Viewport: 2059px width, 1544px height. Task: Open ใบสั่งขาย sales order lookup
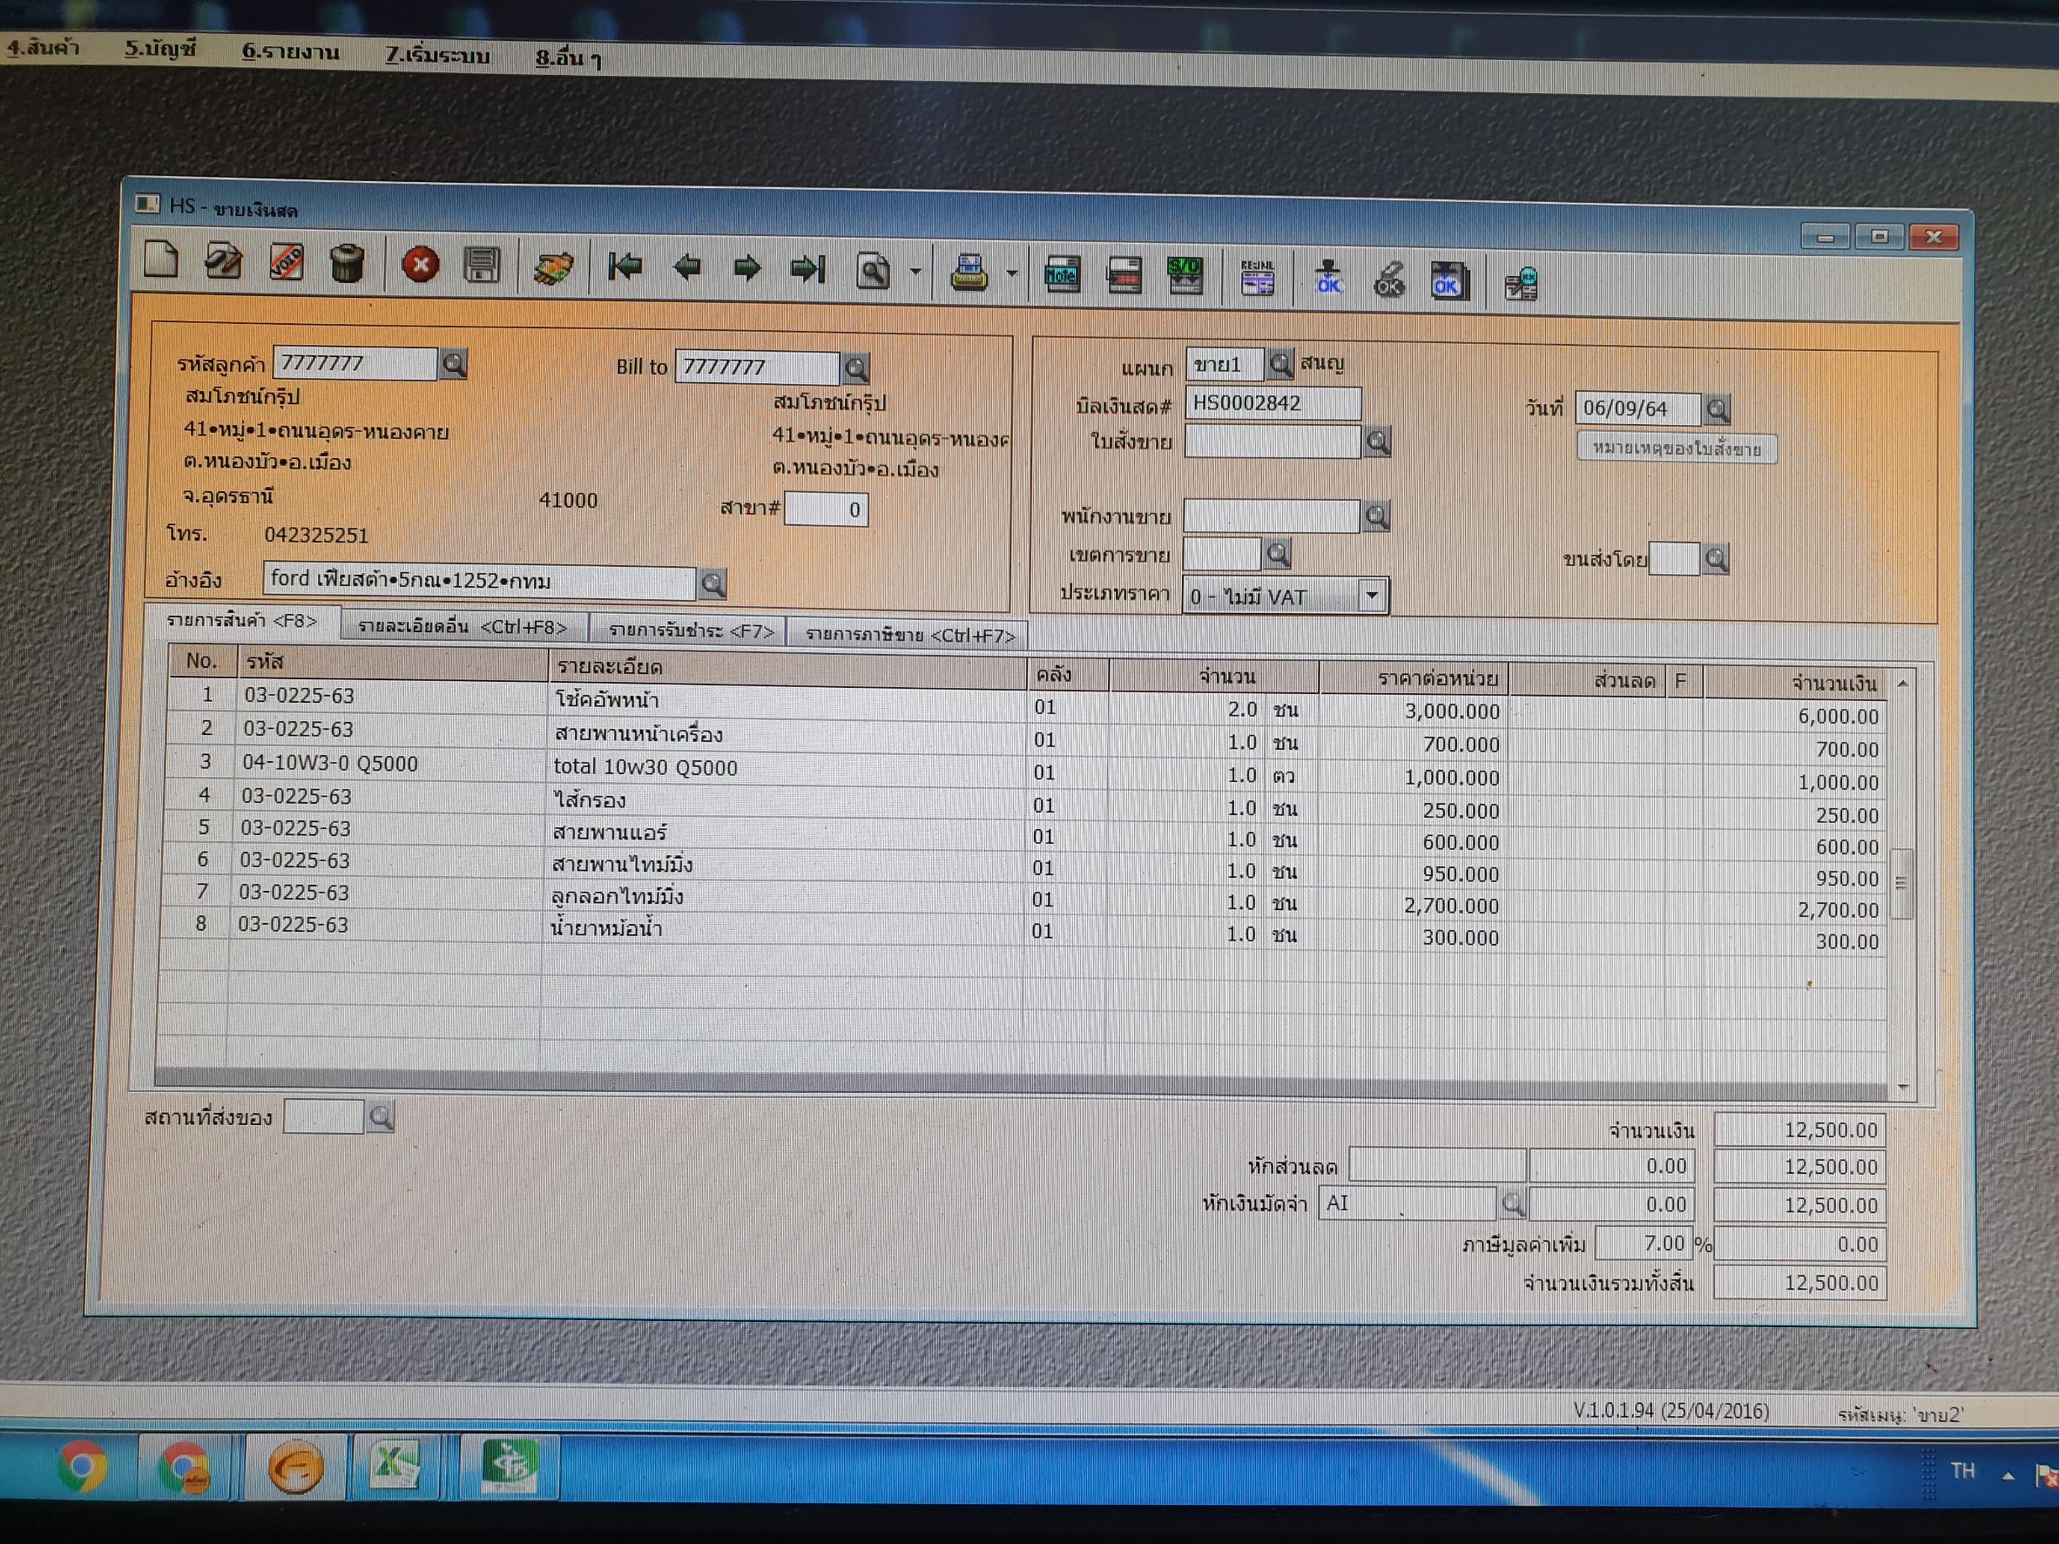(1379, 442)
